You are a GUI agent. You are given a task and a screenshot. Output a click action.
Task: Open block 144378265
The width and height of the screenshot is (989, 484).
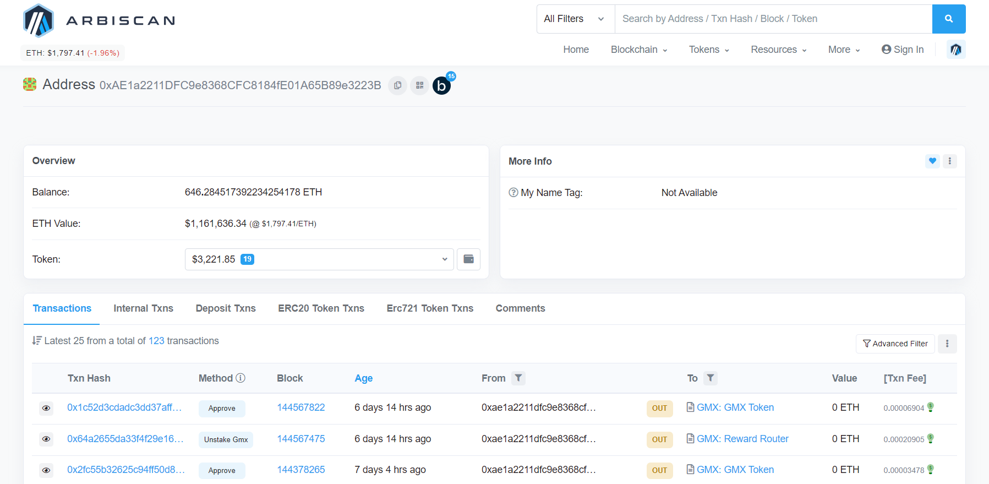(301, 470)
